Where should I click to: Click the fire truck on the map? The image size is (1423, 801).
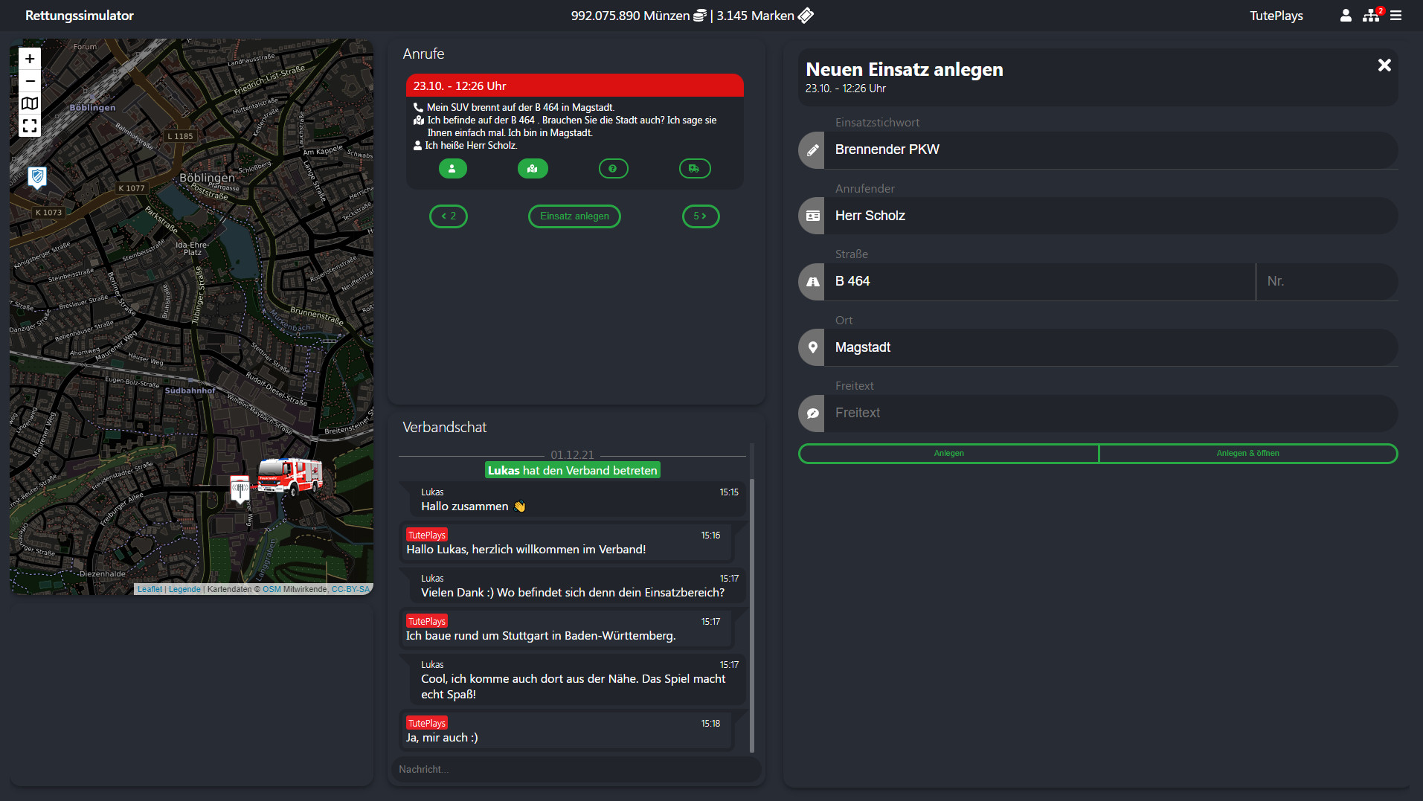pyautogui.click(x=290, y=476)
